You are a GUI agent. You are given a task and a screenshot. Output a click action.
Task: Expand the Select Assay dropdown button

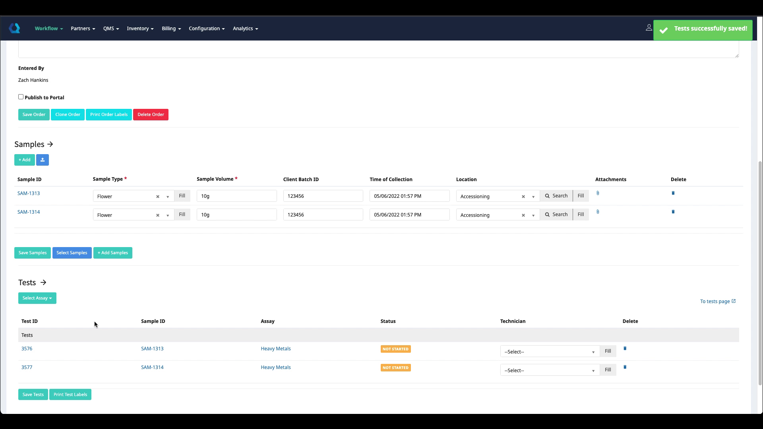tap(37, 298)
